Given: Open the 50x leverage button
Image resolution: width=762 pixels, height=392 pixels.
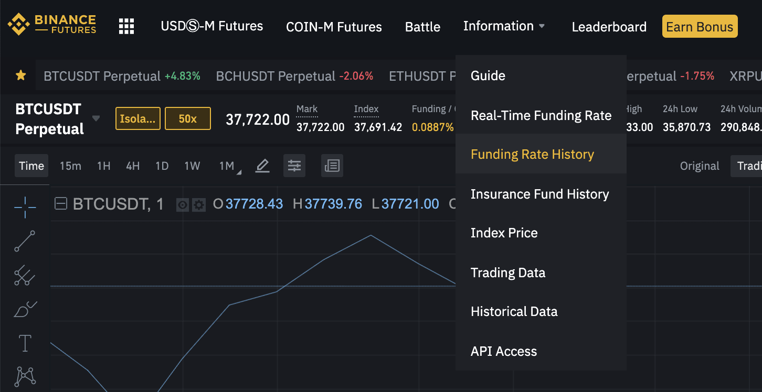Looking at the screenshot, I should [x=188, y=118].
